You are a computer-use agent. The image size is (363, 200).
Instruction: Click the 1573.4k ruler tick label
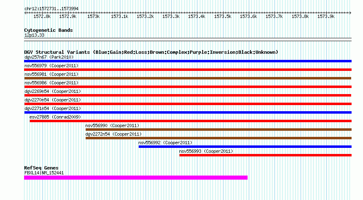pyautogui.click(x=197, y=16)
